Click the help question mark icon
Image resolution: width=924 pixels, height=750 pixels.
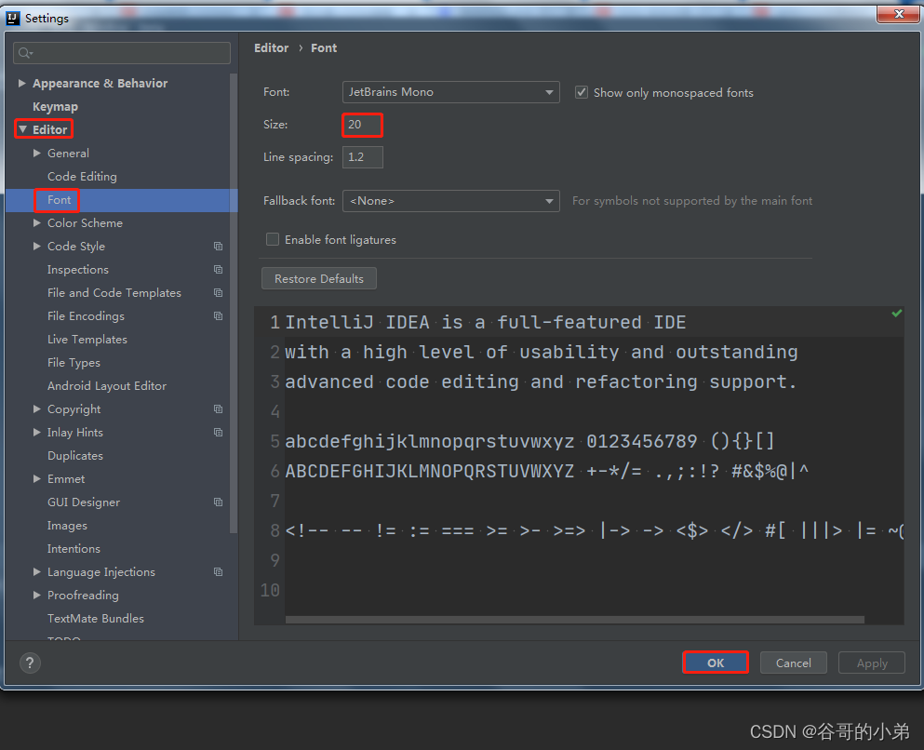coord(30,663)
